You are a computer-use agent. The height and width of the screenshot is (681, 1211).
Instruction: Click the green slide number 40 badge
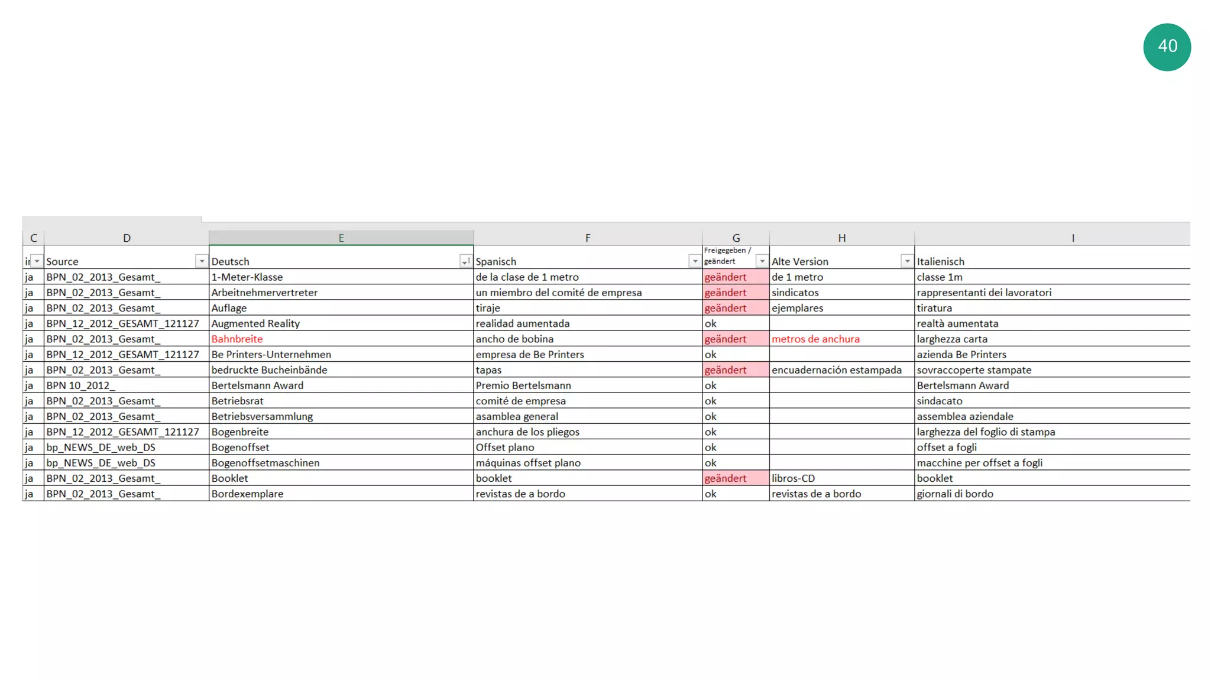point(1167,47)
